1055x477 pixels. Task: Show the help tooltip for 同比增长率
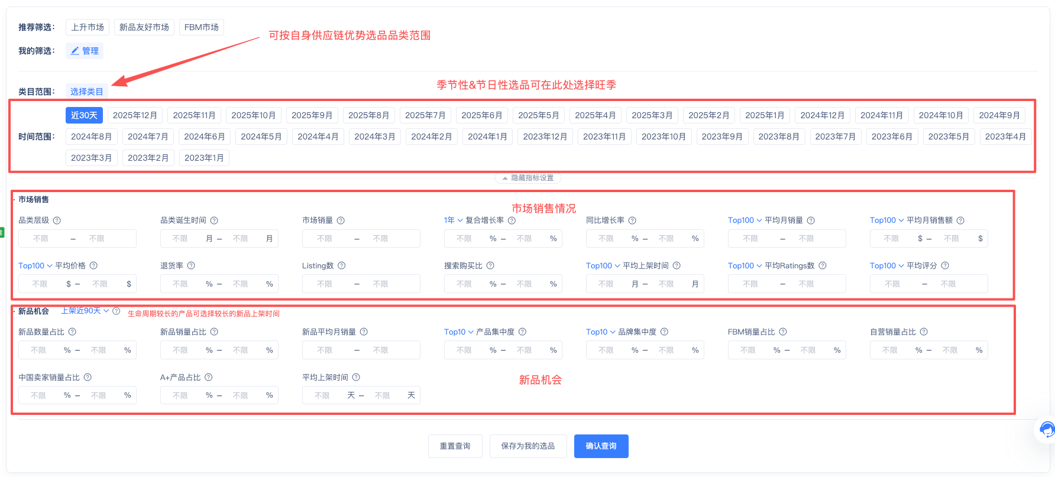(x=632, y=220)
